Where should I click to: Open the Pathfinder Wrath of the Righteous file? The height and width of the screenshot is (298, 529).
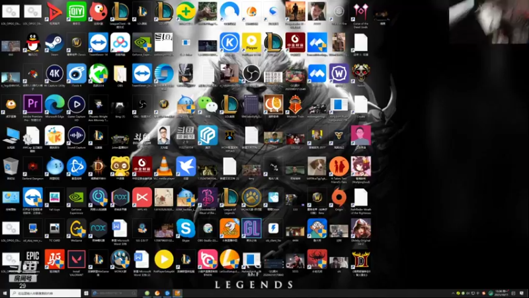coord(360,197)
